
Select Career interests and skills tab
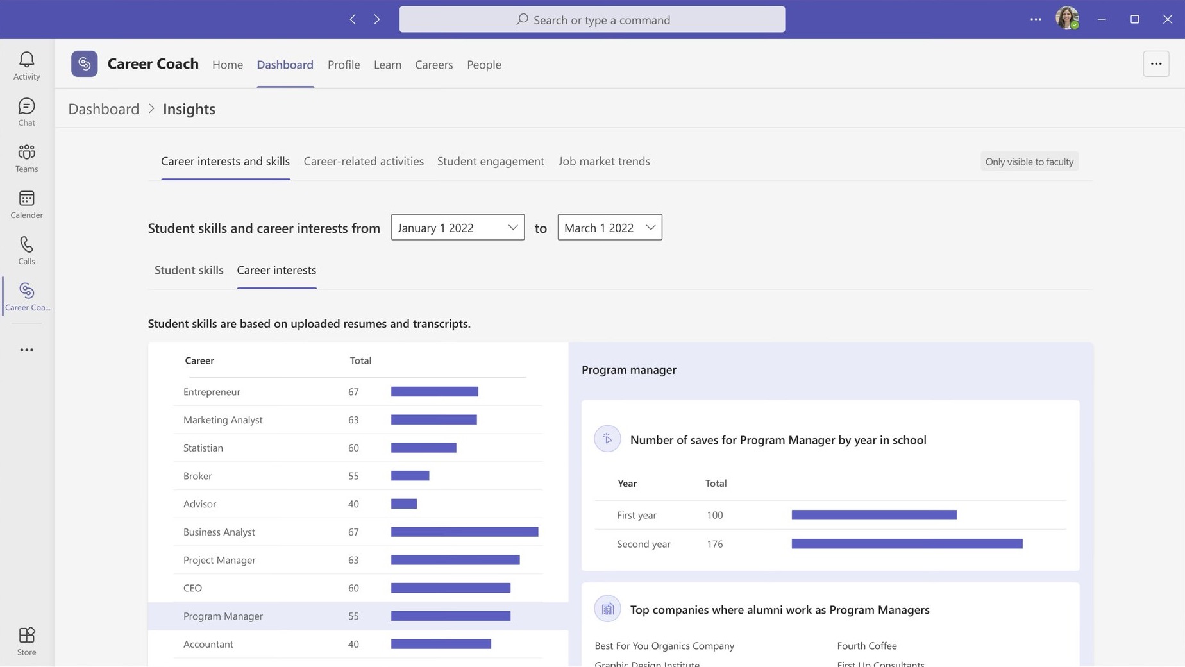click(x=225, y=161)
